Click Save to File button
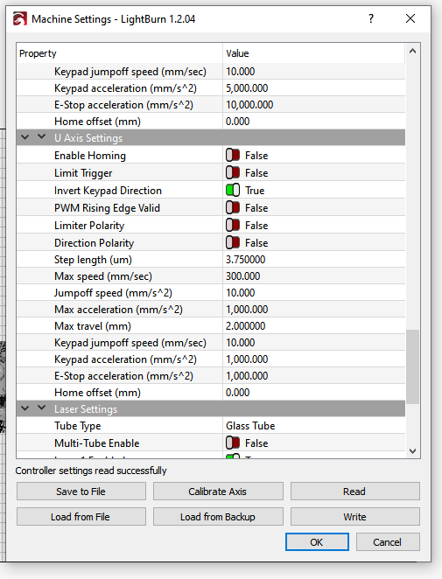The width and height of the screenshot is (442, 579). (81, 492)
